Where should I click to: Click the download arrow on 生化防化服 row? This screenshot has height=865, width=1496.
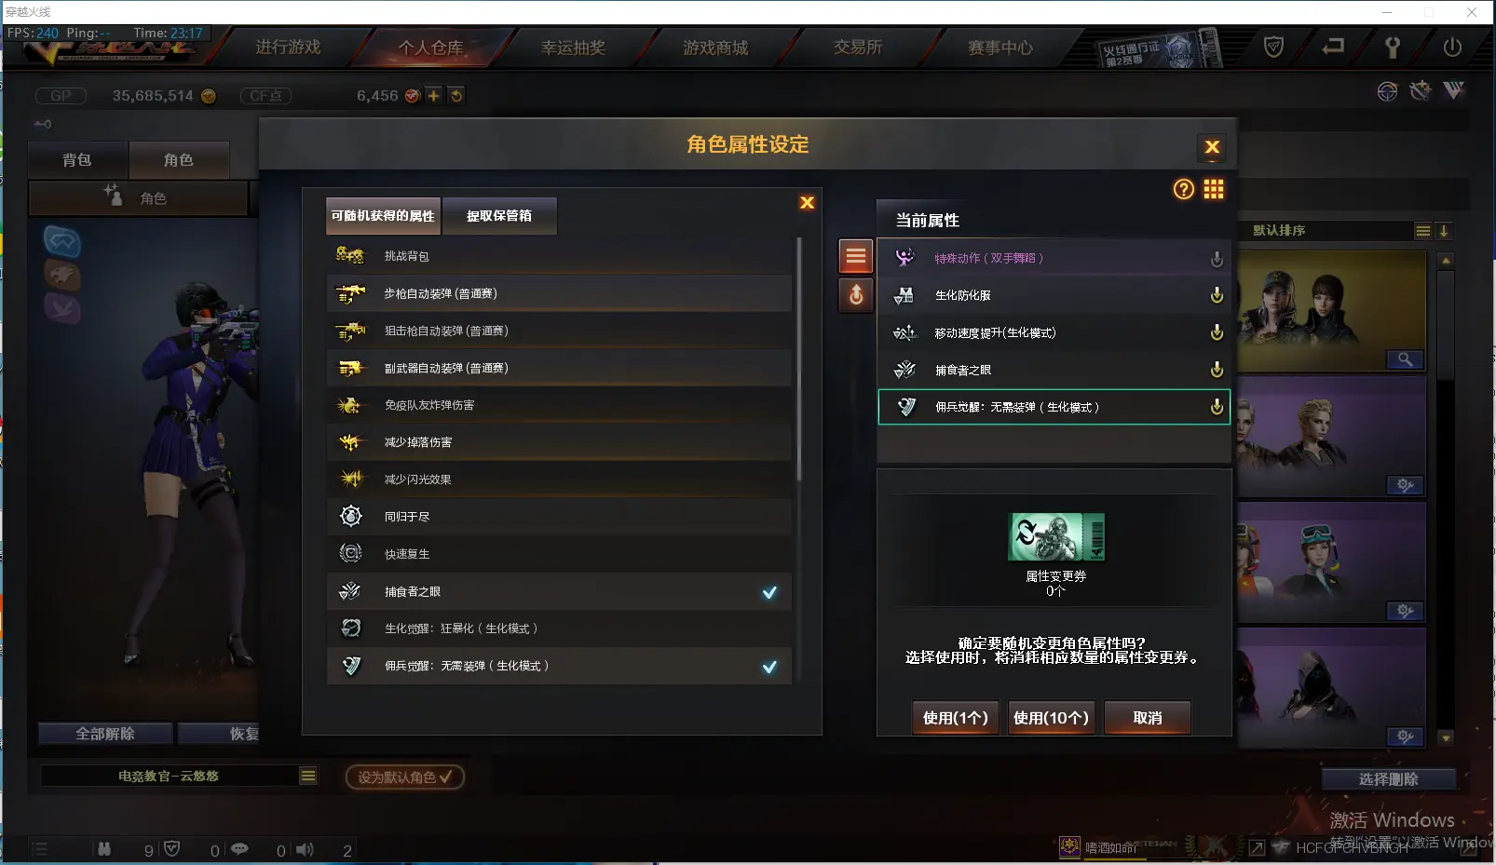1217,295
